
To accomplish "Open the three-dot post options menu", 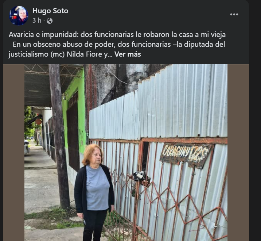I will pos(234,15).
